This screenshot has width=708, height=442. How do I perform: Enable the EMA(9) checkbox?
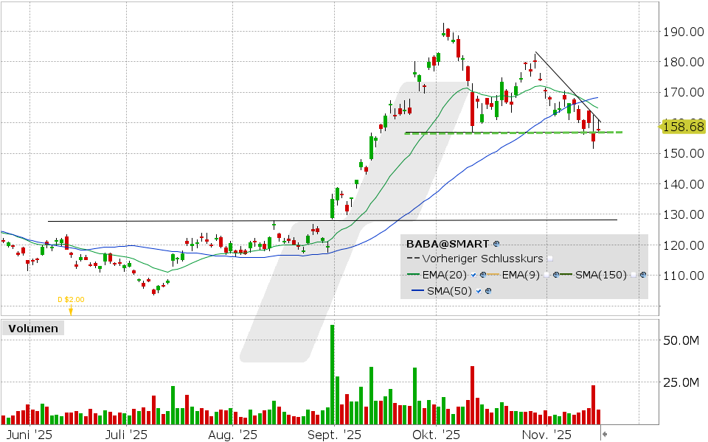click(547, 274)
